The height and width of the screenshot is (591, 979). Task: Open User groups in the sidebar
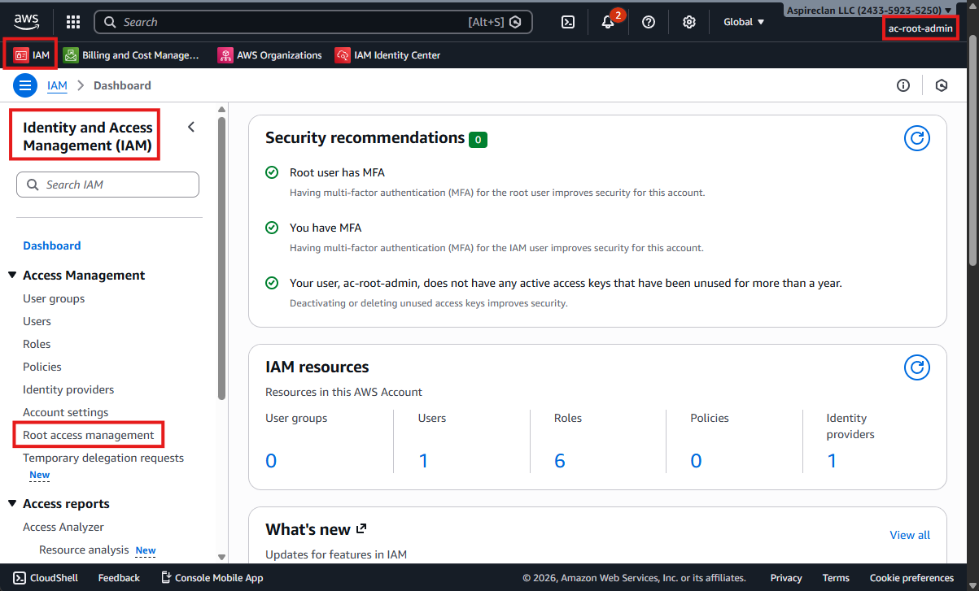54,298
